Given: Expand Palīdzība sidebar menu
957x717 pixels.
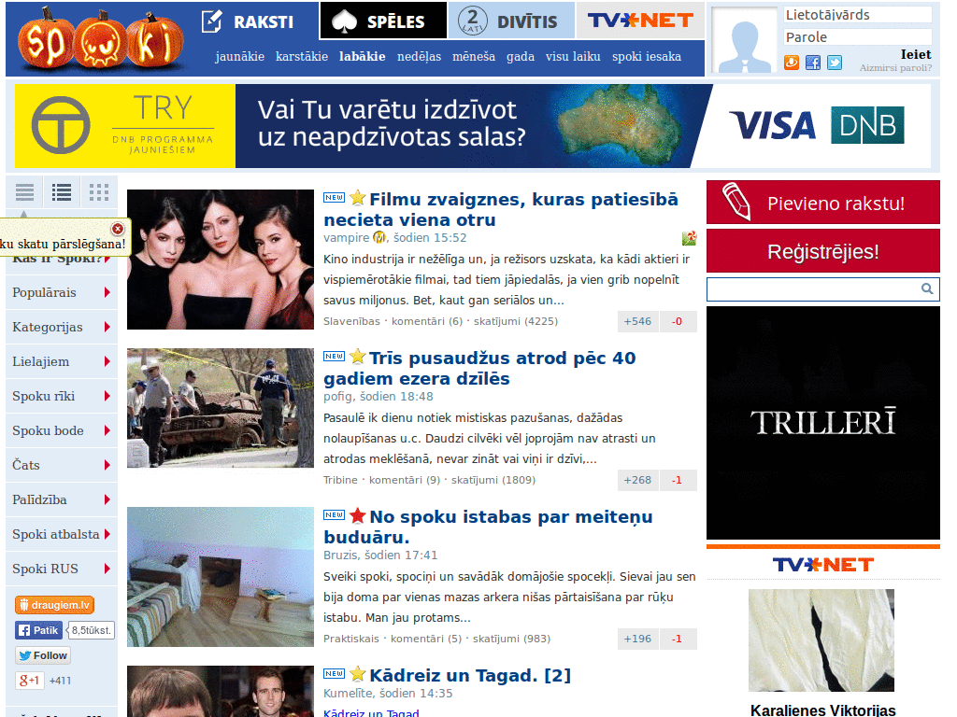Looking at the screenshot, I should click(62, 500).
